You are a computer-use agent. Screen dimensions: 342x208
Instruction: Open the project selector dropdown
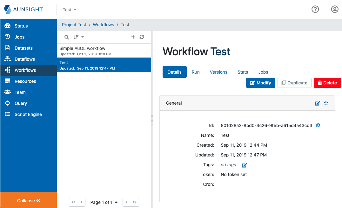[69, 9]
